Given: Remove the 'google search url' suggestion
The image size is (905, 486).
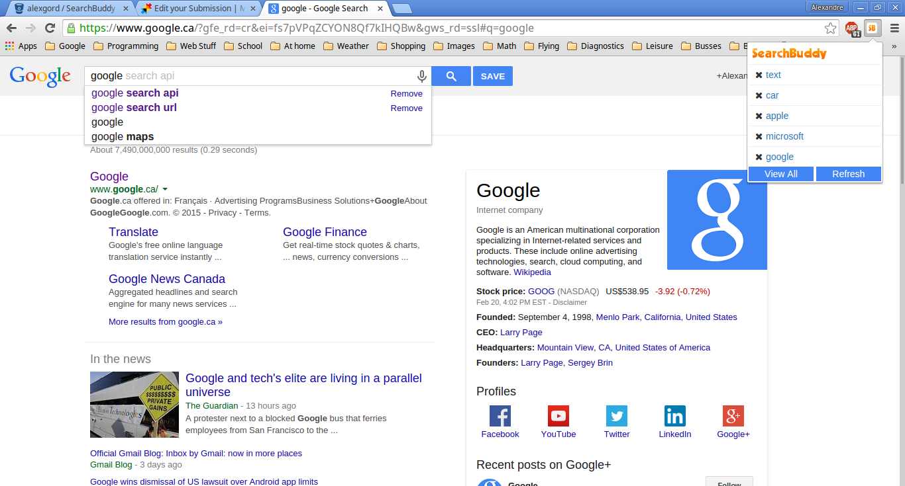Looking at the screenshot, I should (406, 108).
